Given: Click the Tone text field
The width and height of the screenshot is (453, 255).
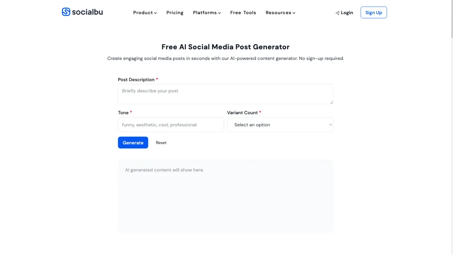Looking at the screenshot, I should (x=170, y=124).
